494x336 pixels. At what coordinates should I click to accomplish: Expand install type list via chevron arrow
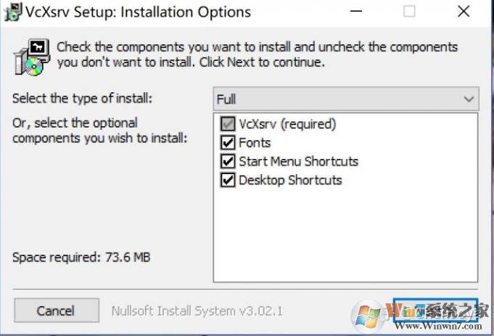click(x=469, y=99)
